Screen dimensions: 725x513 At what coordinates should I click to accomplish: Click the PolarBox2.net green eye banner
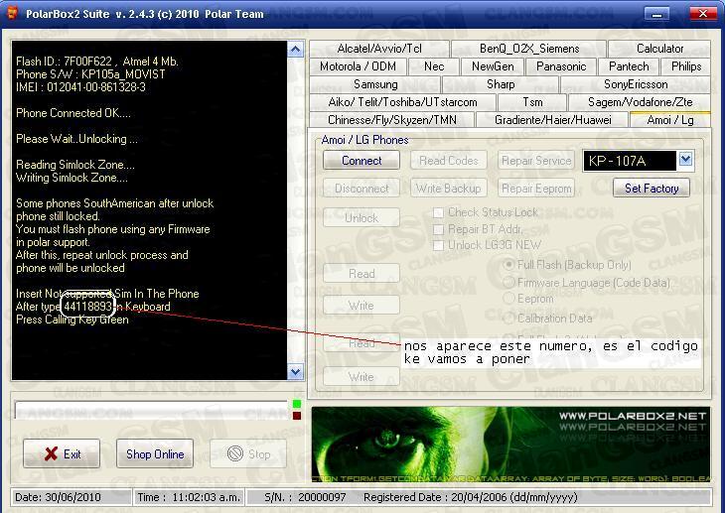[510, 445]
